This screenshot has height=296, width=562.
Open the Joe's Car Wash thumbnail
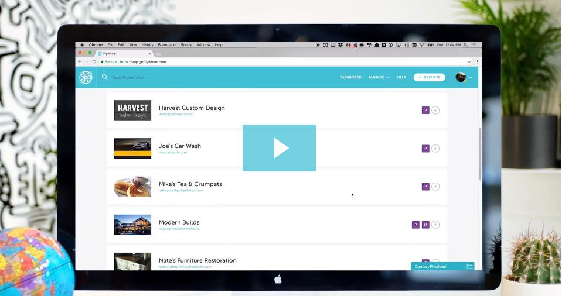(x=132, y=148)
